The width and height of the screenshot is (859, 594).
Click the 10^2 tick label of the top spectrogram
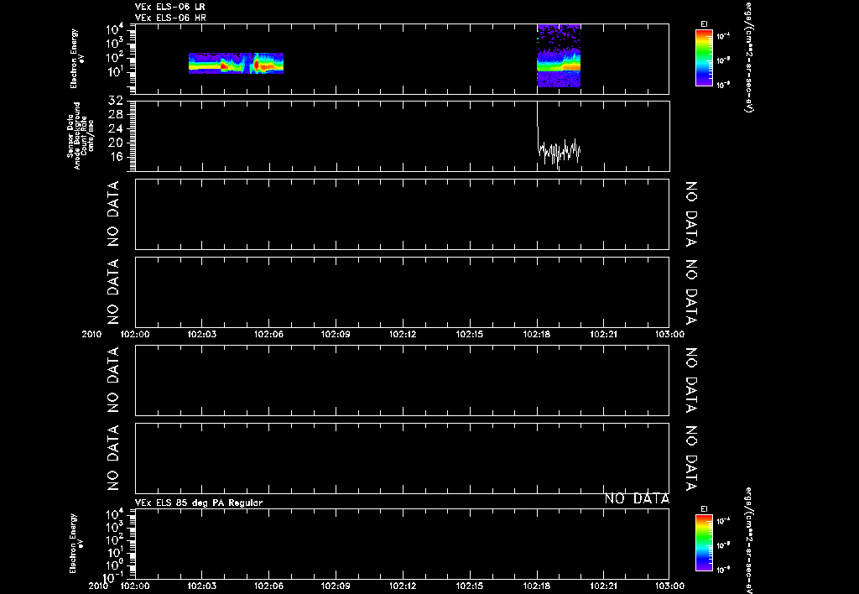pyautogui.click(x=114, y=58)
